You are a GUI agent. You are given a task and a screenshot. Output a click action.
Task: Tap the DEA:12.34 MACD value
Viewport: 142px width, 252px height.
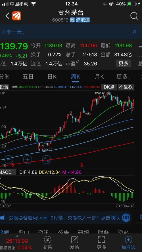[50, 172]
